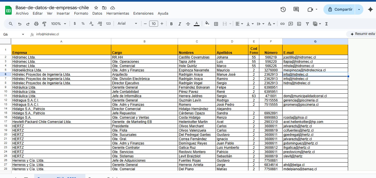This screenshot has width=376, height=178.
Task: Go to Google Sheets home logo
Action: point(8,10)
